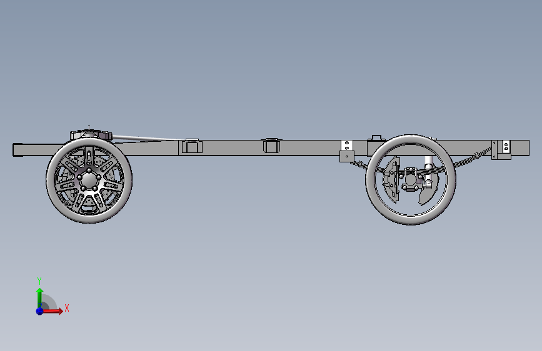
Task: Select the rear leaf spring shackle bracket at frame end
Action: [501, 150]
